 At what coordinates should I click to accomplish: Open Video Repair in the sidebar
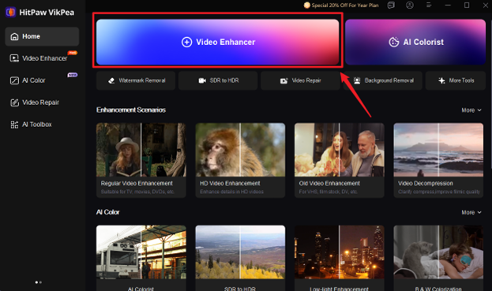tap(42, 103)
